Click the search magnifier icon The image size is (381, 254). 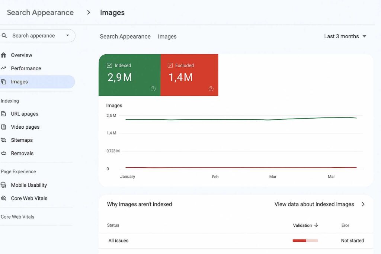(4, 36)
